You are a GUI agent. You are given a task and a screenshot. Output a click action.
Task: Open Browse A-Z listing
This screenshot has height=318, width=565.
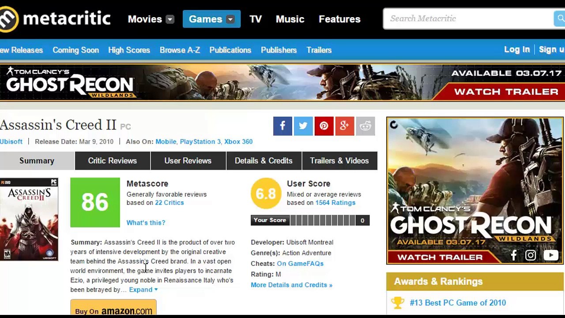point(180,50)
